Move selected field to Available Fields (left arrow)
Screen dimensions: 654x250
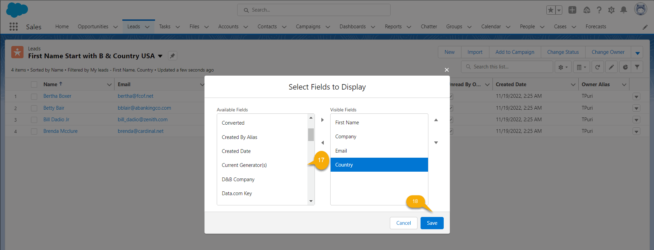(322, 143)
